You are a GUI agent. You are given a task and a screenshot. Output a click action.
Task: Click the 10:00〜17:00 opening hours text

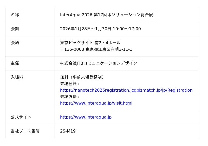coord(127,29)
